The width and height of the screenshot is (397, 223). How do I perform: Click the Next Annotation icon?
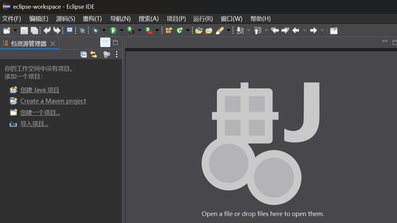240,30
